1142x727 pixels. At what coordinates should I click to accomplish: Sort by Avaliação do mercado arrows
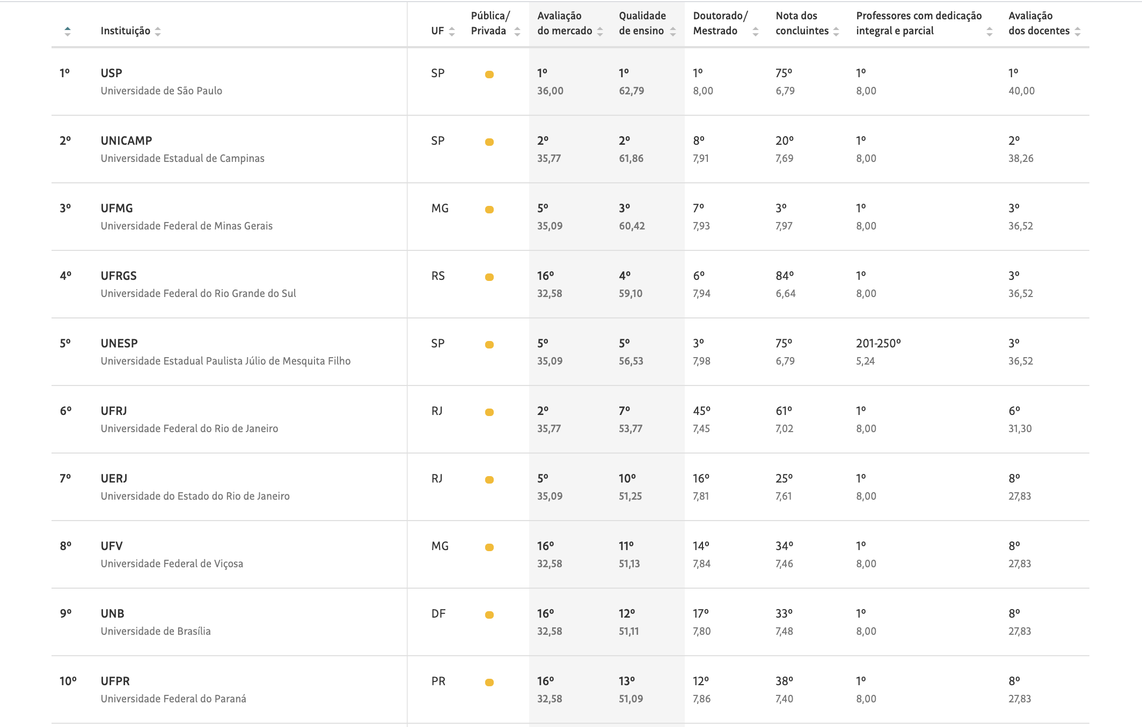pos(600,32)
